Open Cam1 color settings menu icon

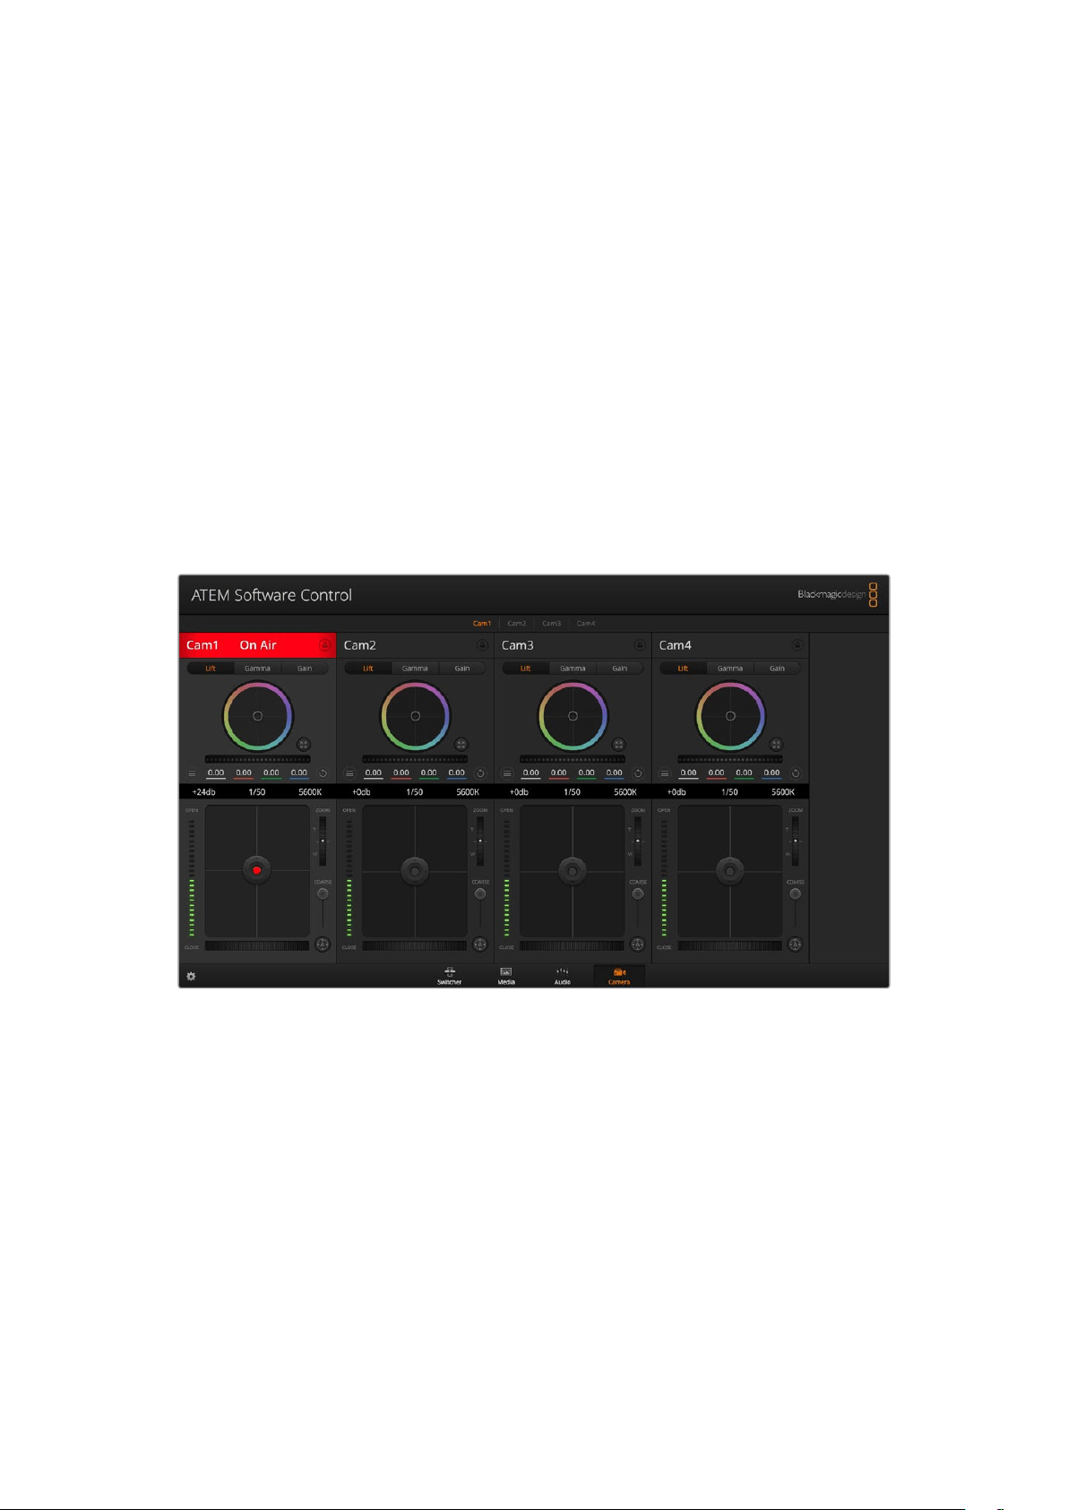[x=192, y=773]
